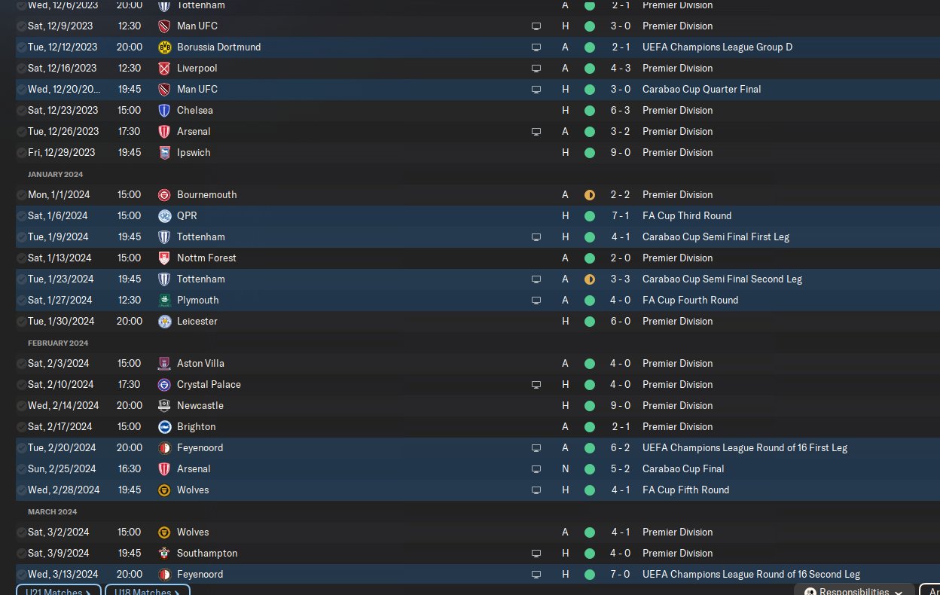This screenshot has height=595, width=940.
Task: Toggle the check circle for the 12/9/2023 fixture
Action: tap(21, 26)
